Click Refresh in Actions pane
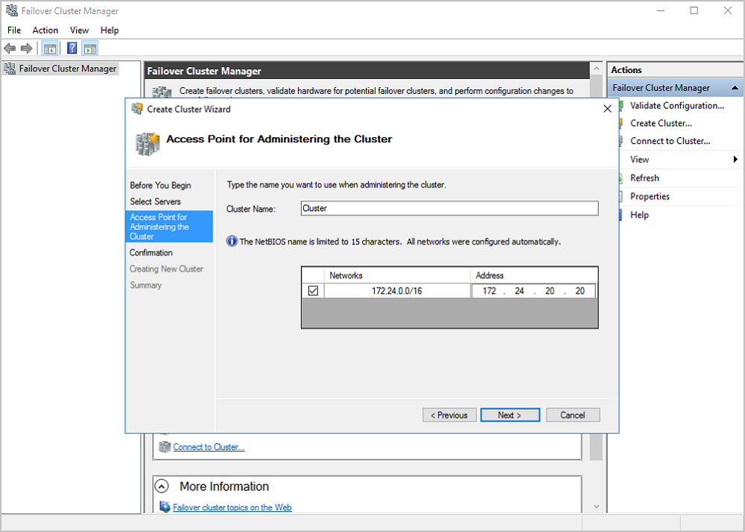Screen dimensions: 745x532 pos(644,177)
